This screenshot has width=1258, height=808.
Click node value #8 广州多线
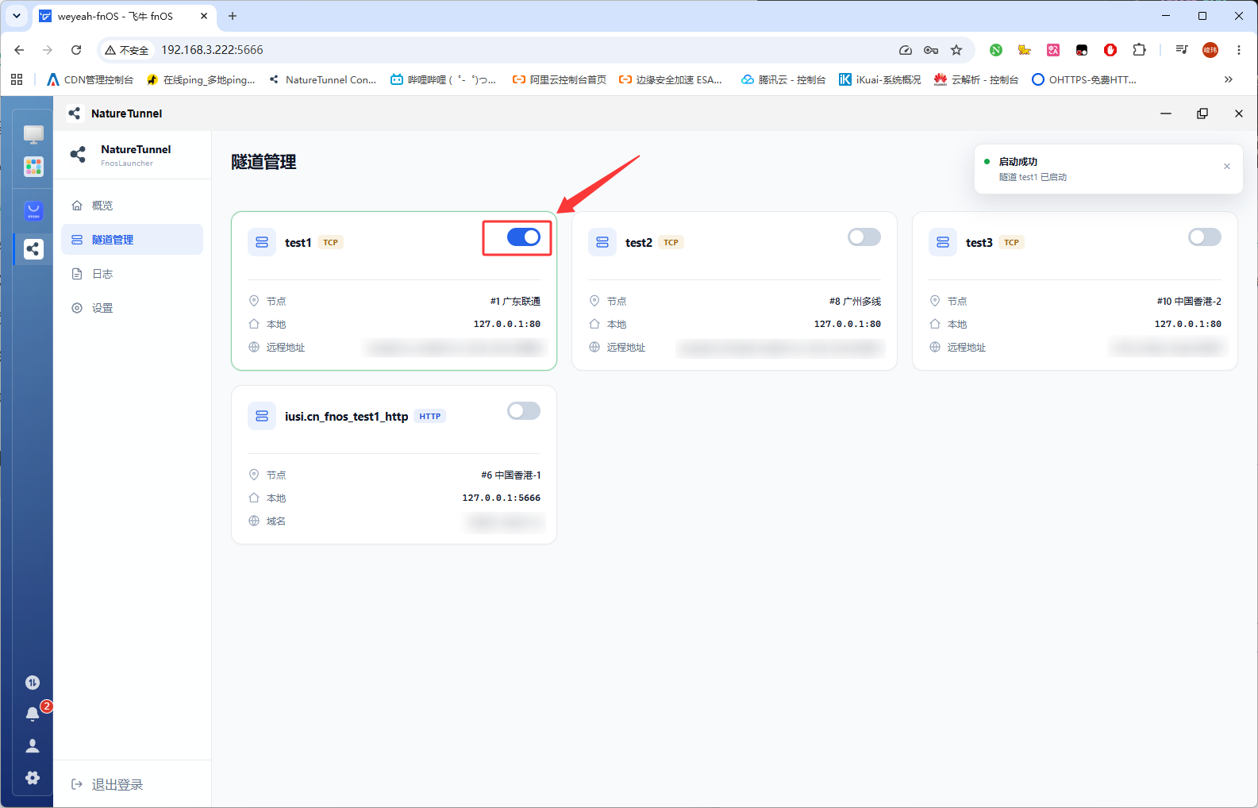(855, 301)
